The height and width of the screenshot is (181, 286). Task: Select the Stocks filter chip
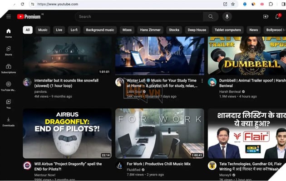pos(174,30)
